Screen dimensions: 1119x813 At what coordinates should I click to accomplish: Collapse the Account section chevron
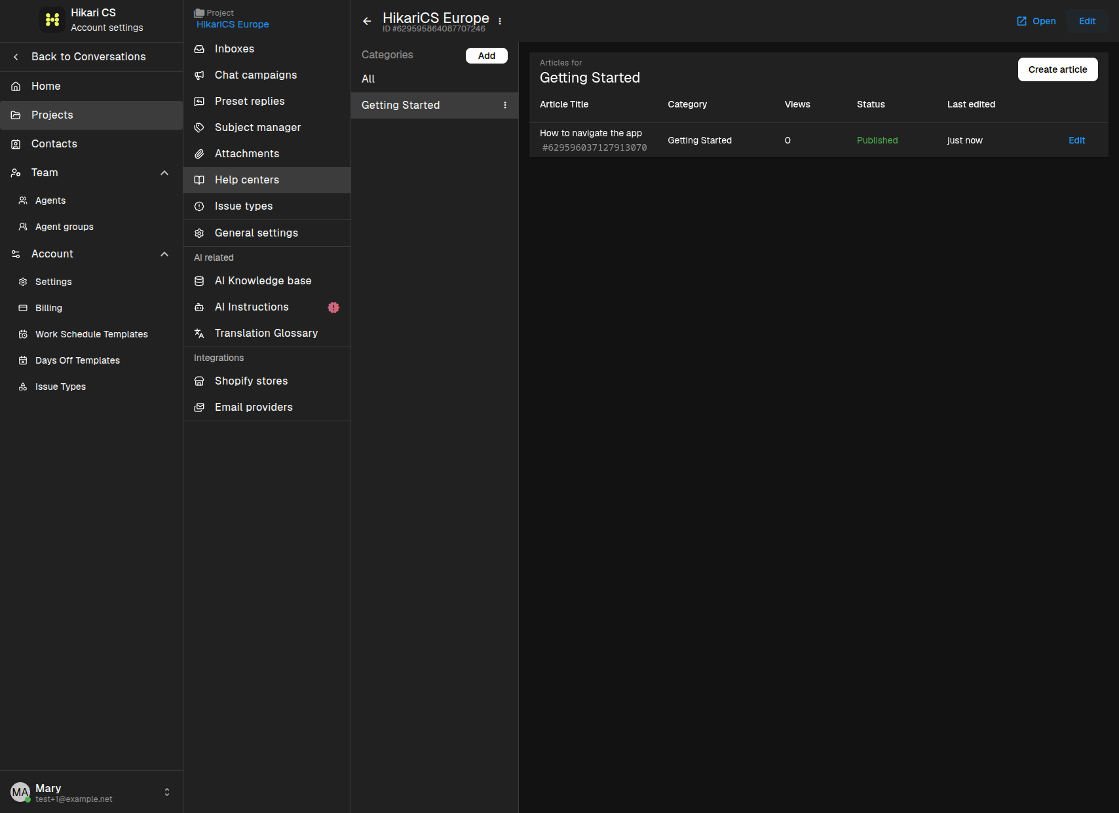click(x=164, y=254)
